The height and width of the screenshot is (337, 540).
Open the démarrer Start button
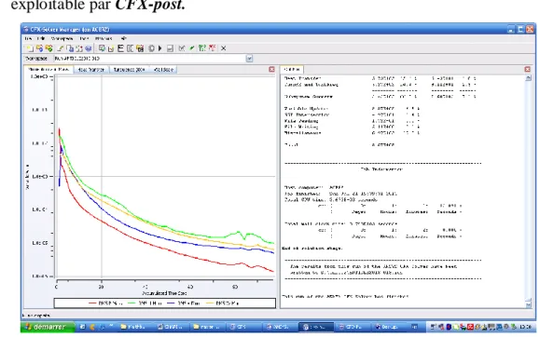(48, 327)
